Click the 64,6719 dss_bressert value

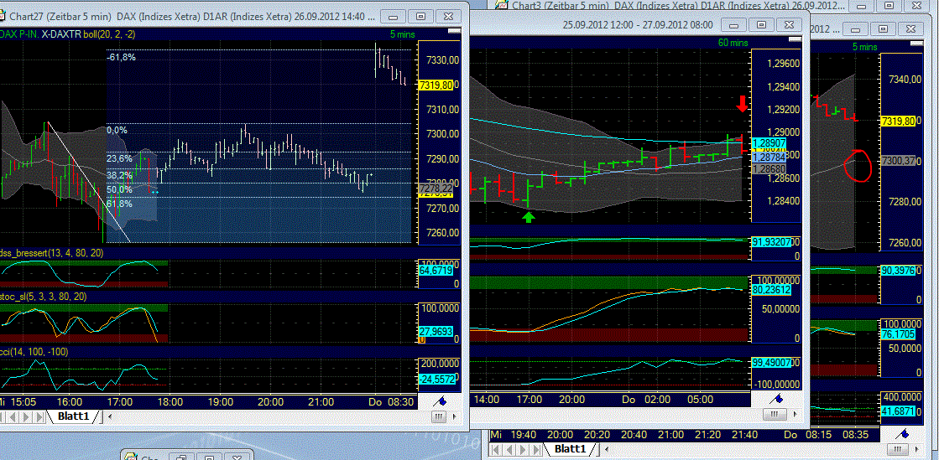click(436, 271)
